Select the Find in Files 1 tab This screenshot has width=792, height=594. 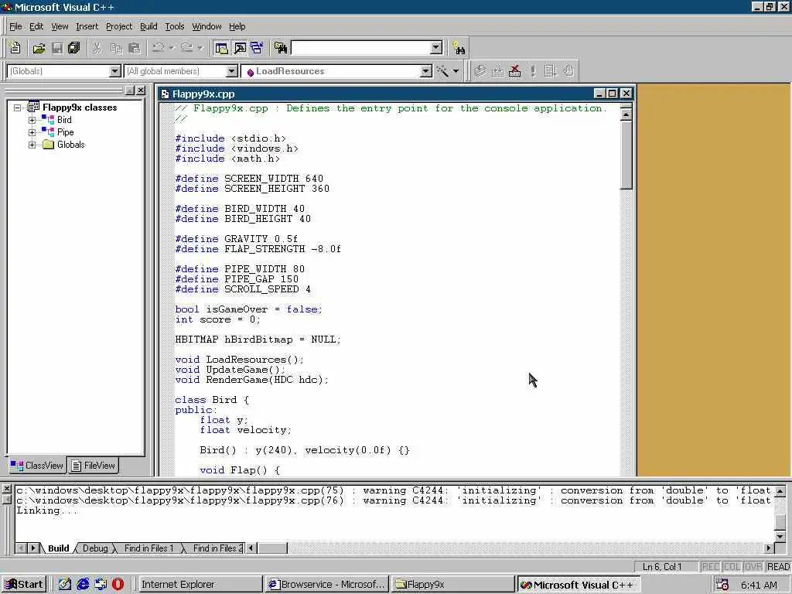148,548
